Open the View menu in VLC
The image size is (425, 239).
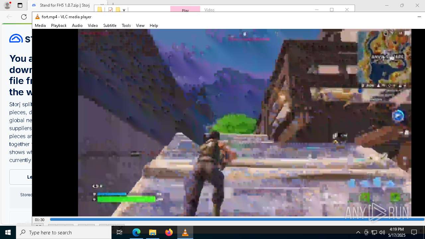click(140, 26)
